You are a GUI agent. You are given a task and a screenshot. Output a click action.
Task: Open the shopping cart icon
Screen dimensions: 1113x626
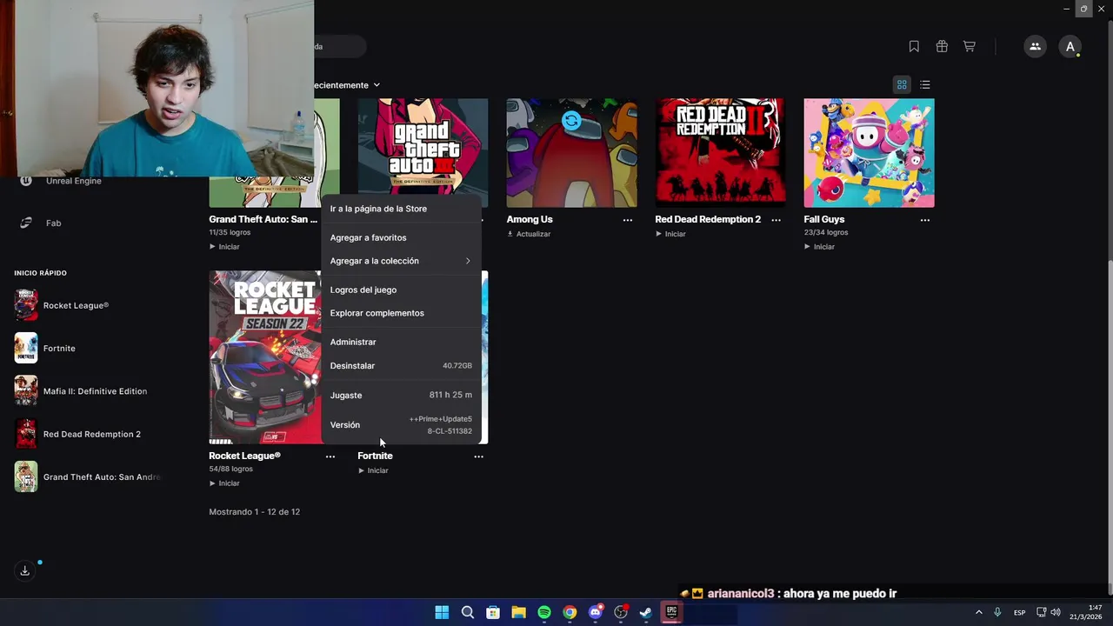(x=969, y=47)
